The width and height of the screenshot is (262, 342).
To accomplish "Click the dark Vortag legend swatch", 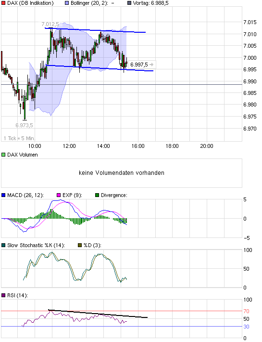I will [129, 3].
